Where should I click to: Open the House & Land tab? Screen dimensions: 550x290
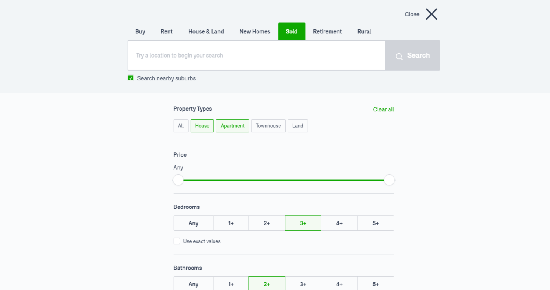(206, 31)
